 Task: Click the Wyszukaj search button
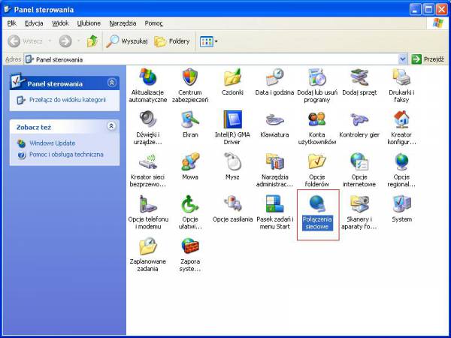coord(127,41)
